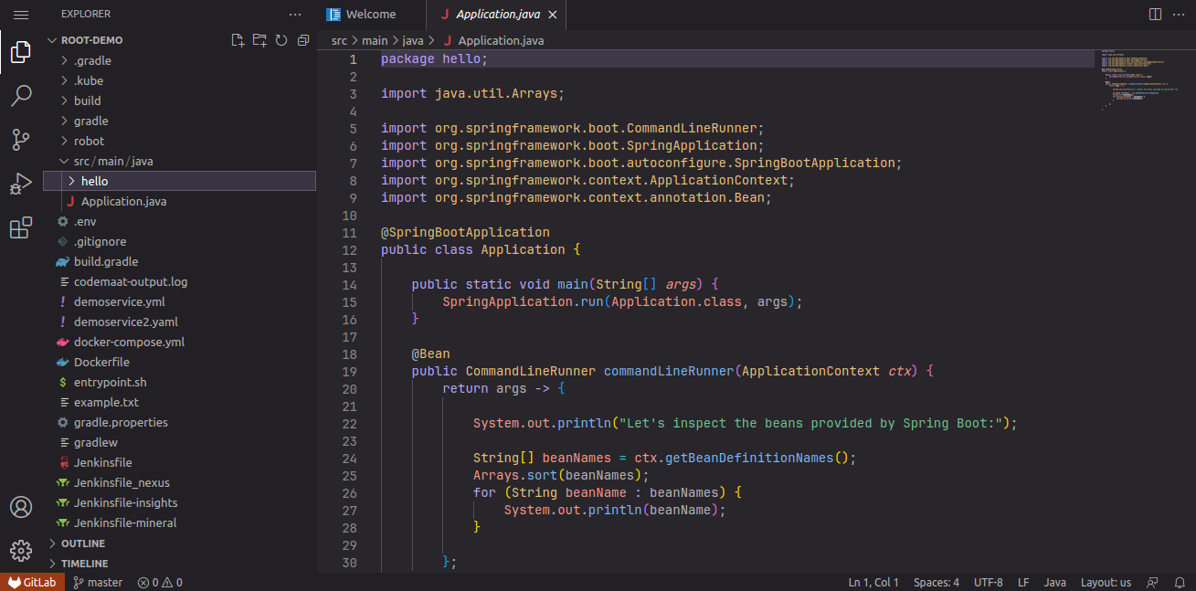Open the Extensions view
Image resolution: width=1196 pixels, height=591 pixels.
(x=21, y=228)
